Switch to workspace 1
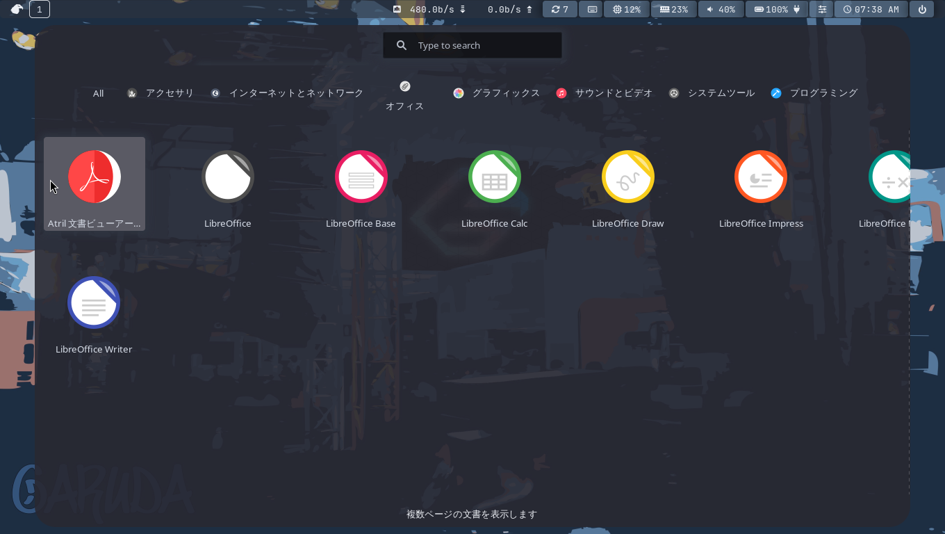Screen dimensions: 945x534 pyautogui.click(x=40, y=9)
